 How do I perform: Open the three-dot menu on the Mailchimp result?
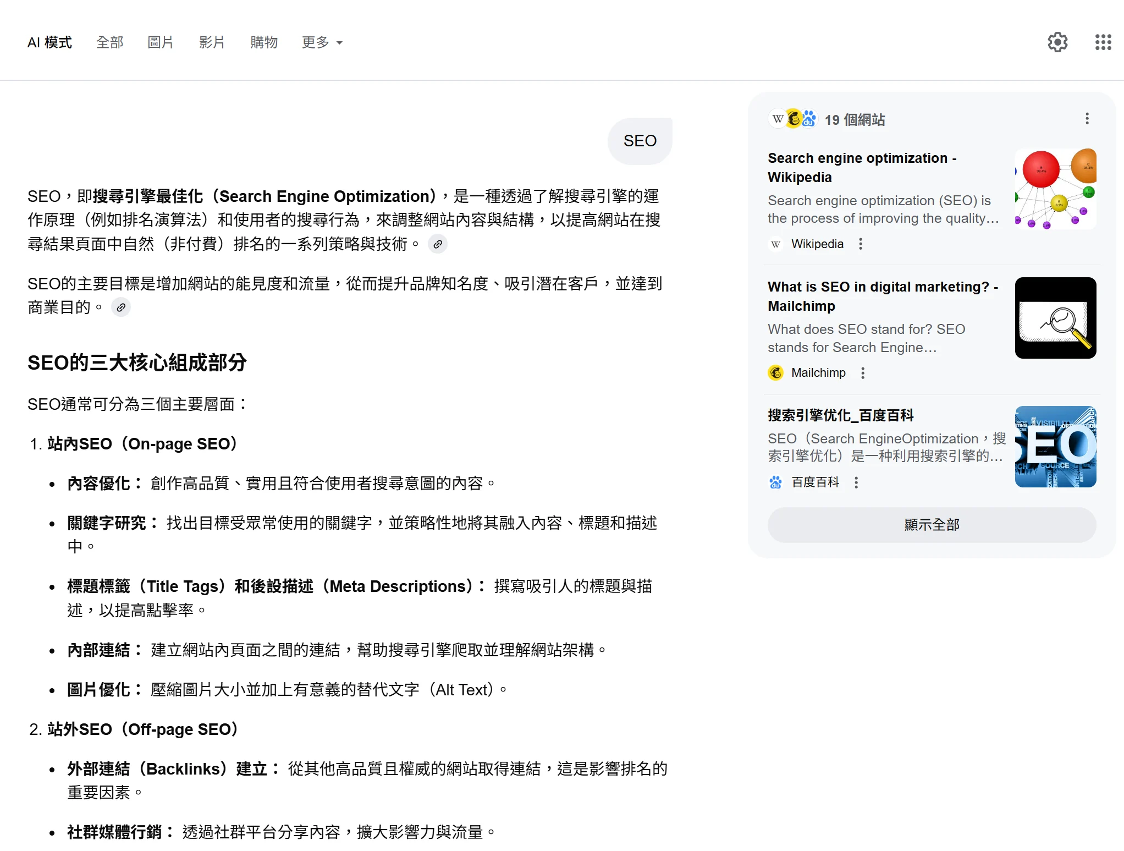tap(862, 372)
